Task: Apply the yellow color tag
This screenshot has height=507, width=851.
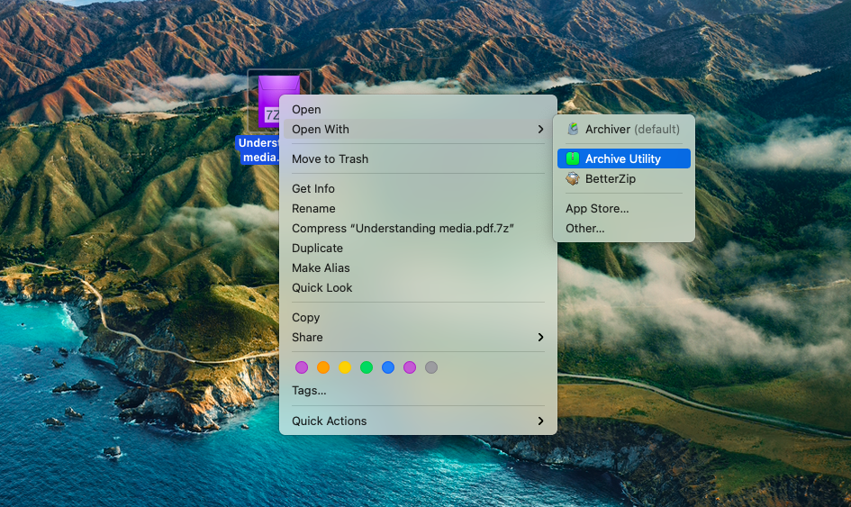Action: 345,367
